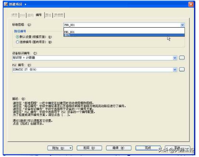Choose the blank entry in the dropdown list
The height and width of the screenshot is (157, 199).
click(124, 29)
